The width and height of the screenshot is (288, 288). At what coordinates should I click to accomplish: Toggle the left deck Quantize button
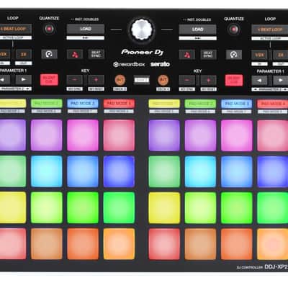tap(49, 29)
